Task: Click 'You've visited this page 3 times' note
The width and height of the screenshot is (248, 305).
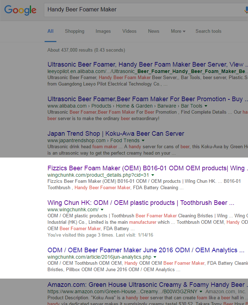Action: point(100,235)
